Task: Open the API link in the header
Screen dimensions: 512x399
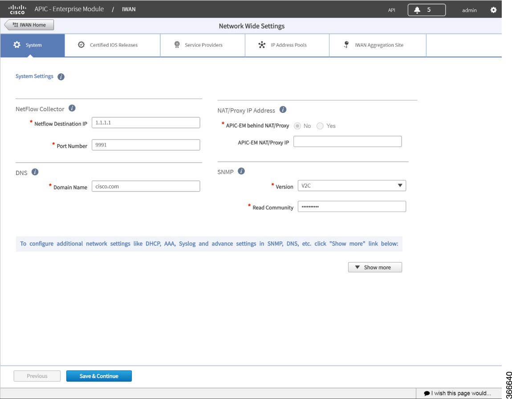Action: pyautogui.click(x=391, y=10)
